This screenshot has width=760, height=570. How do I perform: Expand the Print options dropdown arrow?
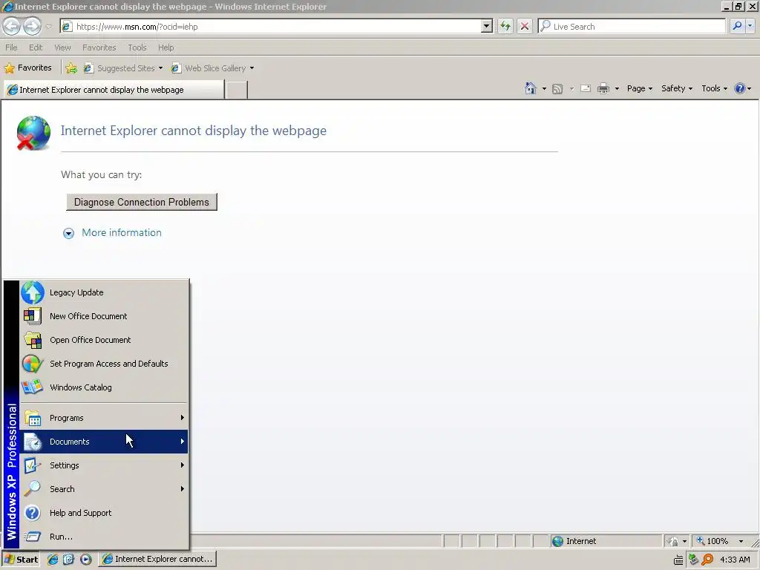tap(617, 89)
